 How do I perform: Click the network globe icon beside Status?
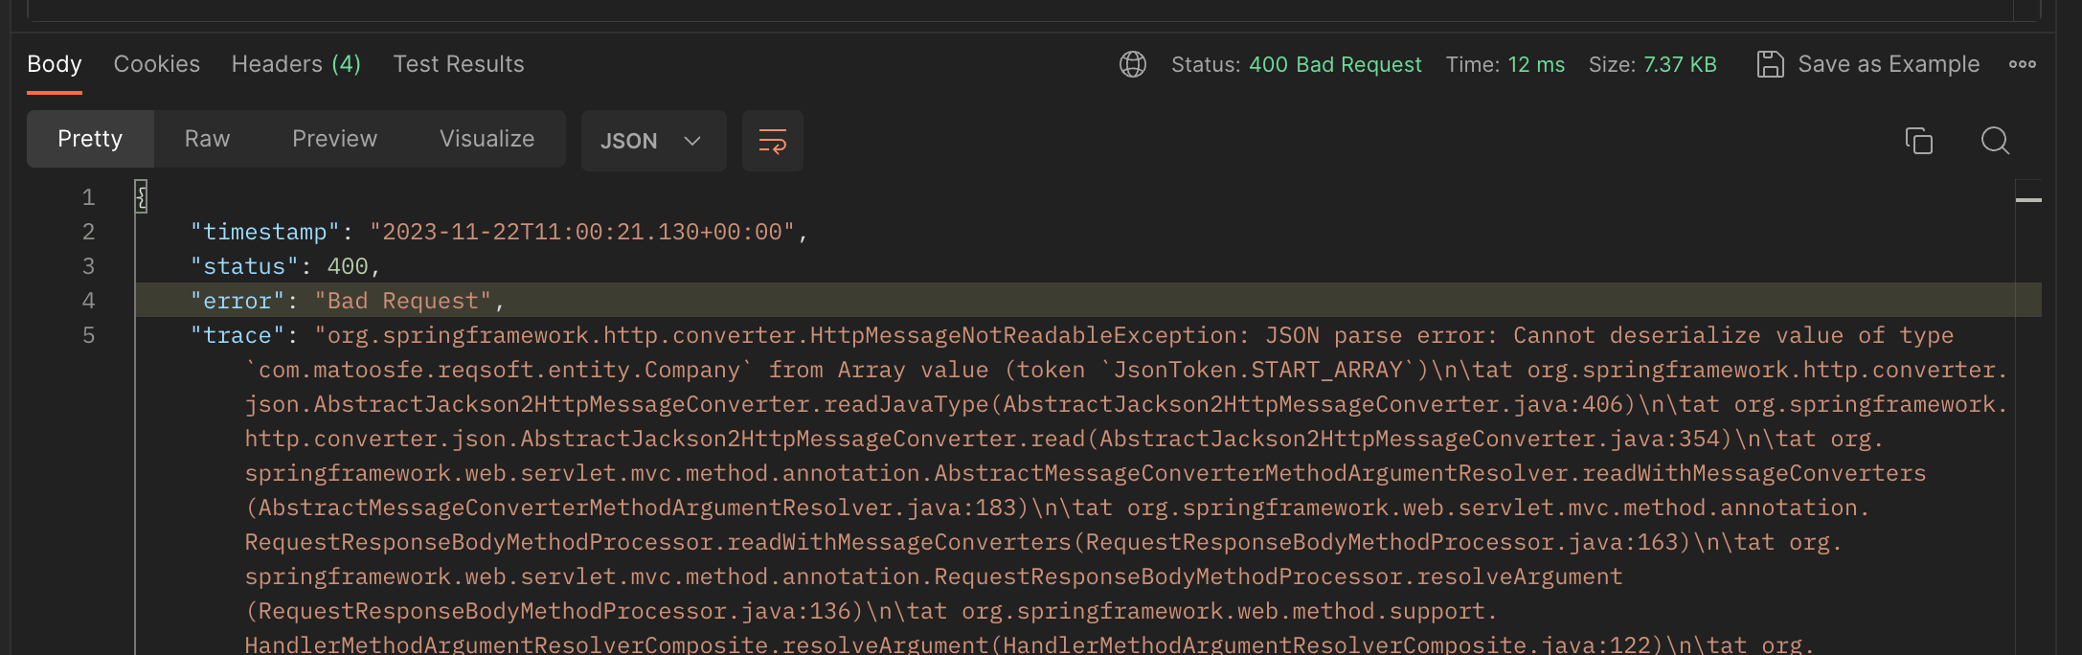tap(1133, 64)
